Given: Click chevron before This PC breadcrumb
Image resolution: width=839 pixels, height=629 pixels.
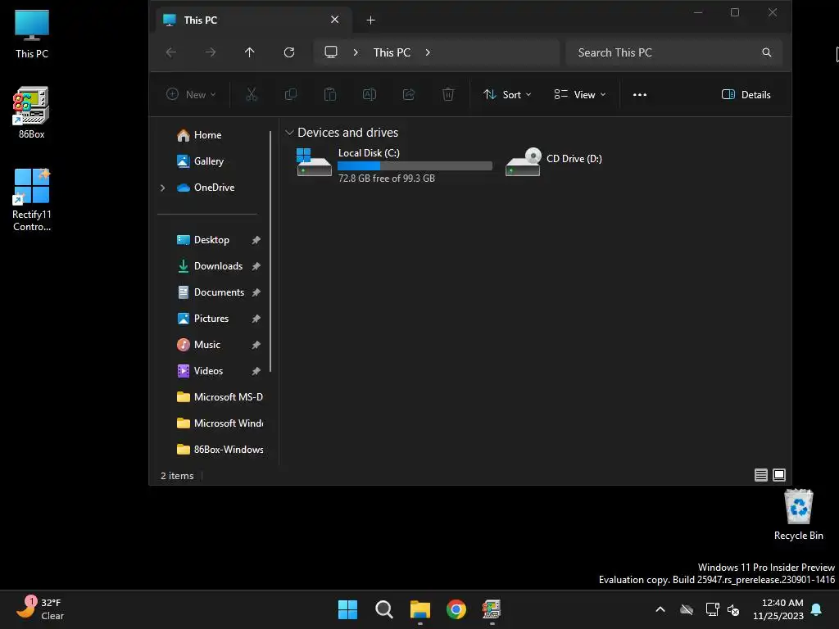Looking at the screenshot, I should point(356,52).
